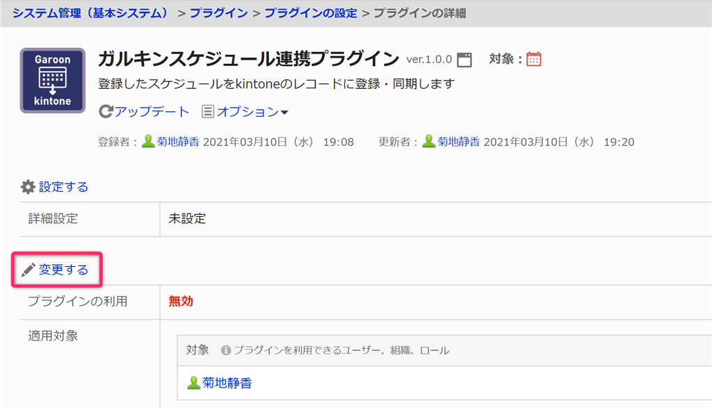Image resolution: width=712 pixels, height=408 pixels.
Task: Click the gear icon for 設定する
Action: (x=28, y=187)
